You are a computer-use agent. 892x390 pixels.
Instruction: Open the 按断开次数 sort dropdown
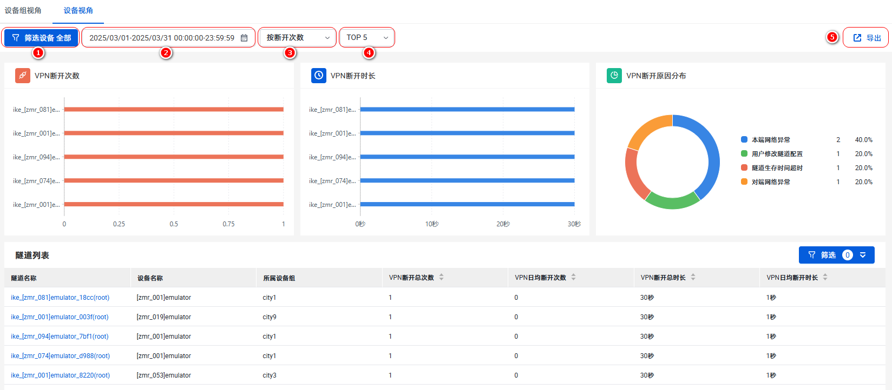pyautogui.click(x=297, y=38)
